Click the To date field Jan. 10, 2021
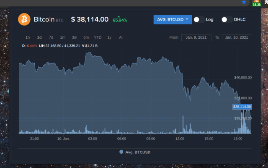Screen dimensions: 268x168 click(237, 37)
